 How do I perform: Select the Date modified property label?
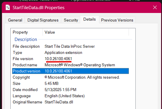(x=25, y=90)
